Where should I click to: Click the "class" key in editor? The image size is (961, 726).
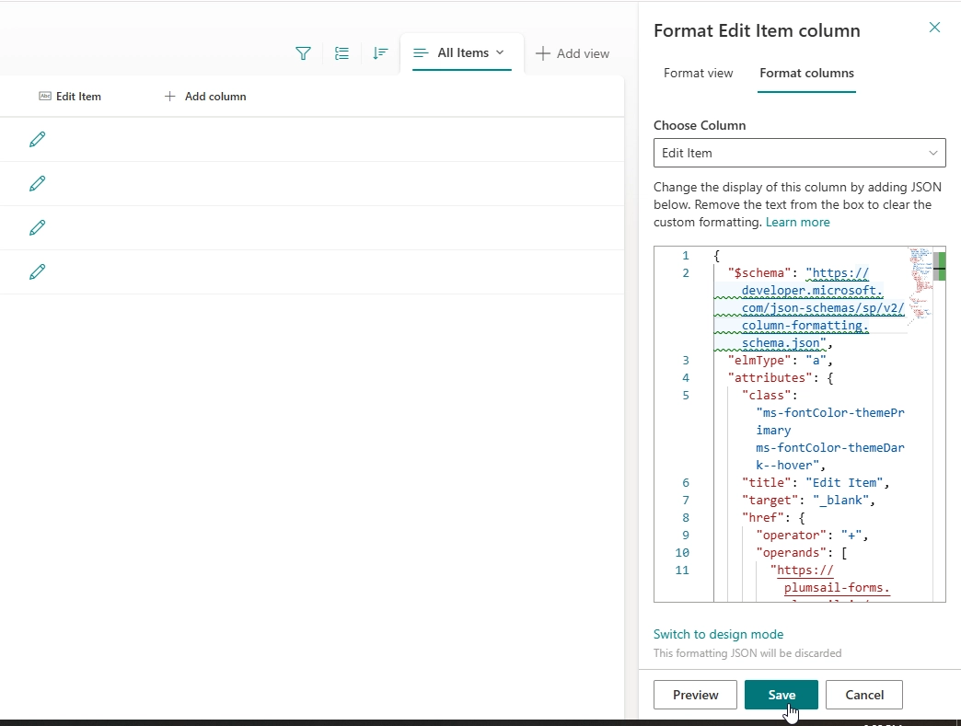pos(766,395)
